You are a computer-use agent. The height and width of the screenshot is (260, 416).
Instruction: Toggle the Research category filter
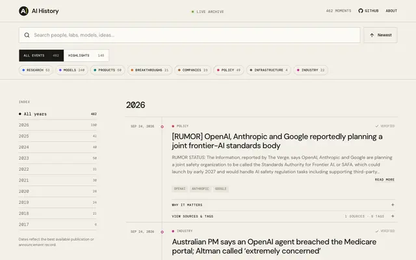36,70
